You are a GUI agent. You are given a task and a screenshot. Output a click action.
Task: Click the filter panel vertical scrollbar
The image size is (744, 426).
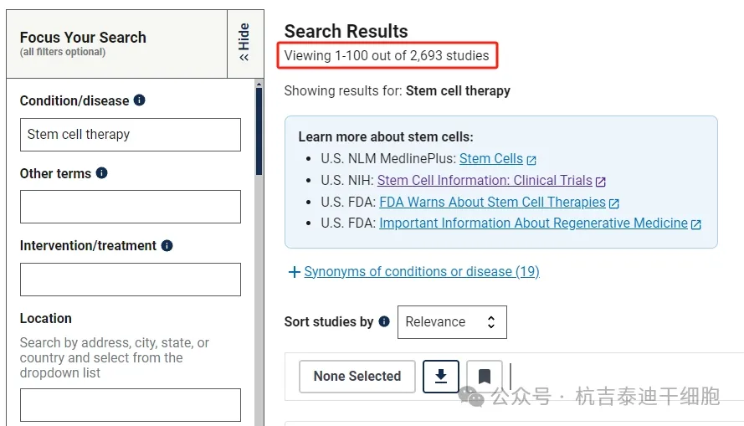pyautogui.click(x=259, y=251)
